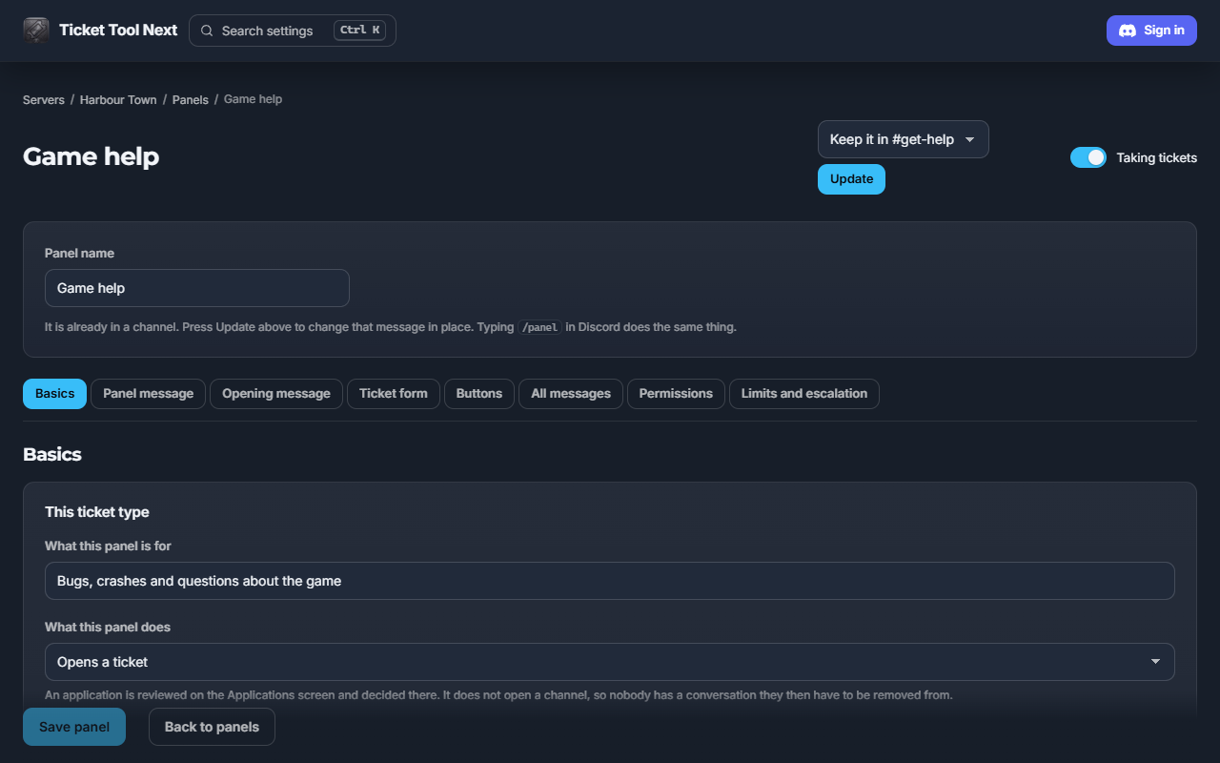
Task: Switch to the Permissions tab
Action: click(x=676, y=394)
